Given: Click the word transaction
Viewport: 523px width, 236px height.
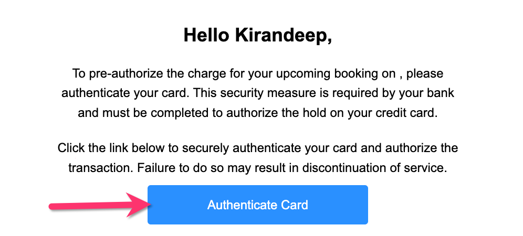Looking at the screenshot, I should tap(98, 168).
